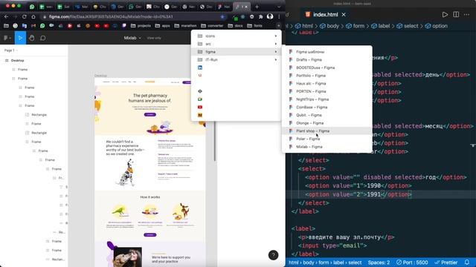Click the body breadcrumb in VS Code
Viewport: 476px width, 267px height.
(x=329, y=26)
